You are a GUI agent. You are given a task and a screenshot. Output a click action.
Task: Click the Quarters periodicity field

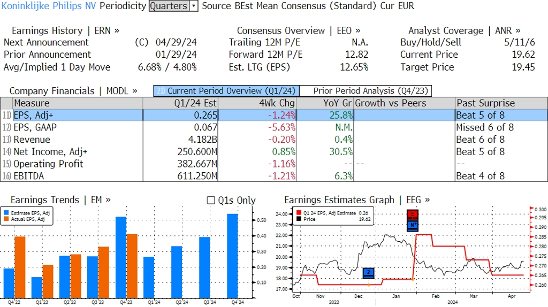click(169, 6)
